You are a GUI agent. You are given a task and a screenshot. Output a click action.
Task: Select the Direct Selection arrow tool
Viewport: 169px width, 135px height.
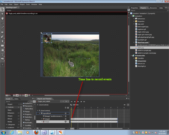point(2,14)
